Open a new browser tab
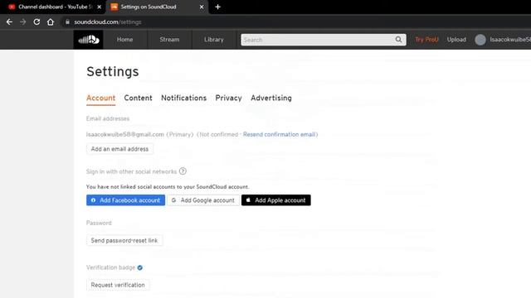The width and height of the screenshot is (531, 298). 217,7
